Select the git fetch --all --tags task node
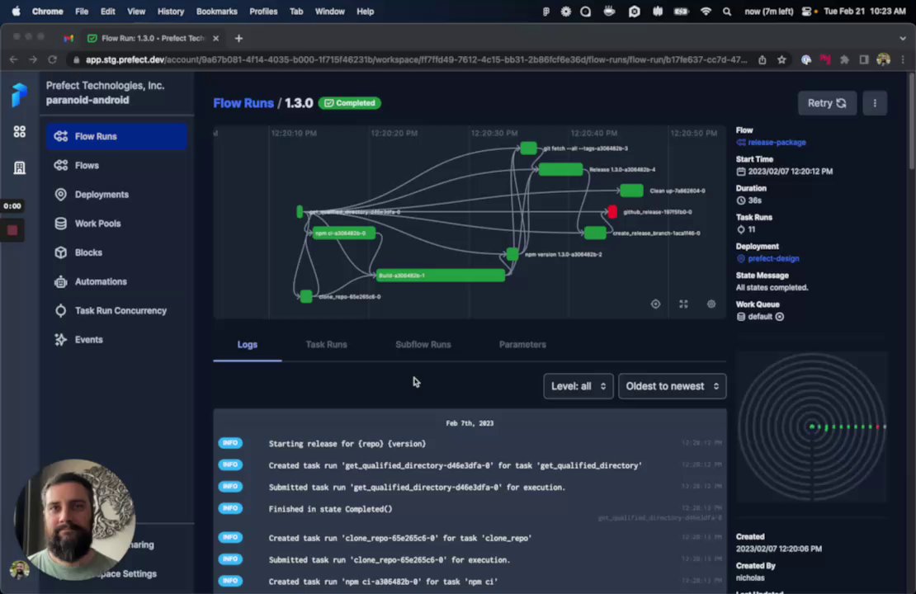916x594 pixels. pyautogui.click(x=529, y=148)
